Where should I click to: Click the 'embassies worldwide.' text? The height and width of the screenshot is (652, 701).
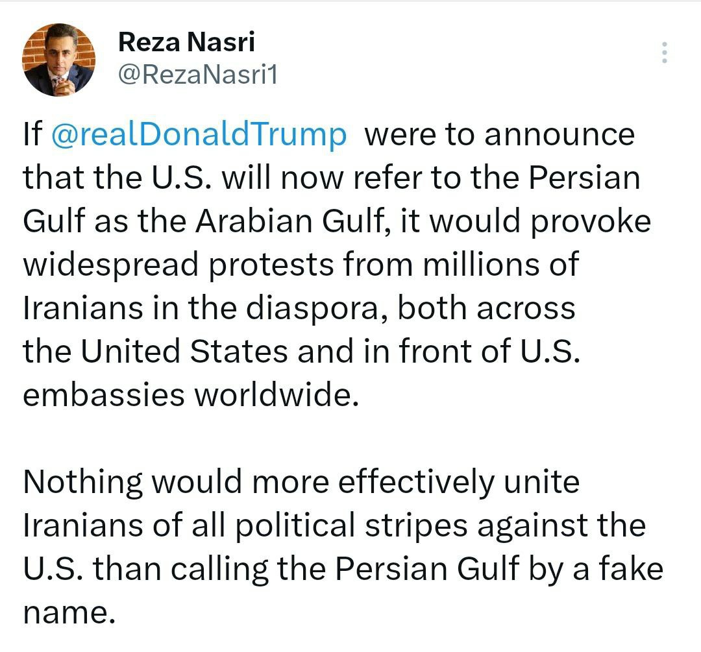click(191, 395)
